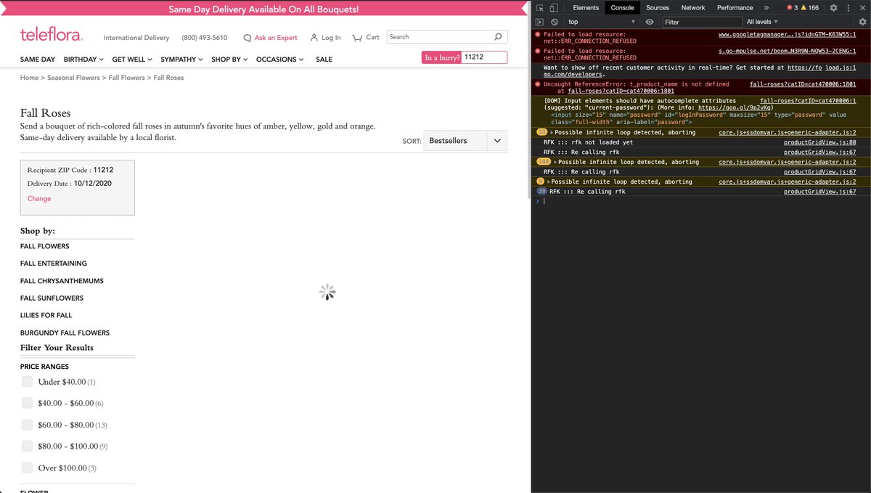Switch to the Performance tab
The height and width of the screenshot is (493, 871).
point(735,8)
